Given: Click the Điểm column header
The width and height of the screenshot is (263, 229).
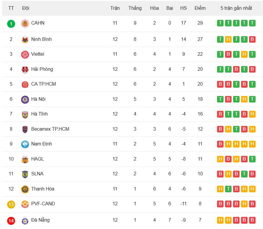Looking at the screenshot, I should (x=200, y=8).
